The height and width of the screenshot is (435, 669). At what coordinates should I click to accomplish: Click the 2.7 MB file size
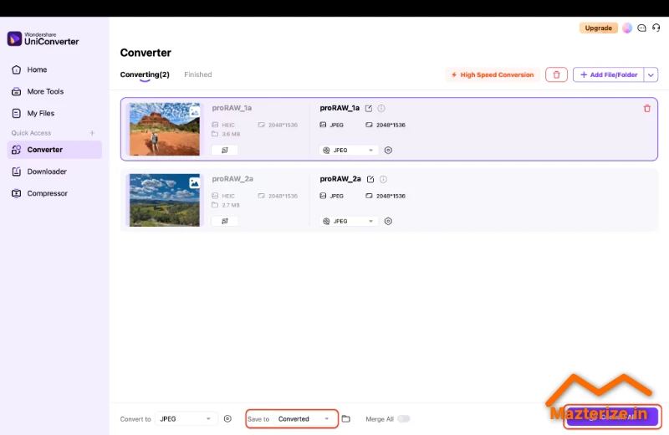[x=231, y=205]
